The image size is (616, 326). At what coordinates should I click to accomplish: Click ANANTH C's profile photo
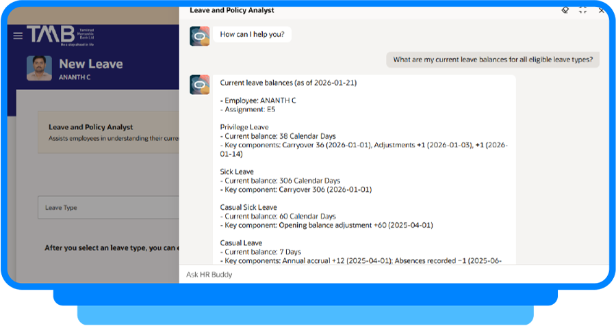pyautogui.click(x=39, y=68)
